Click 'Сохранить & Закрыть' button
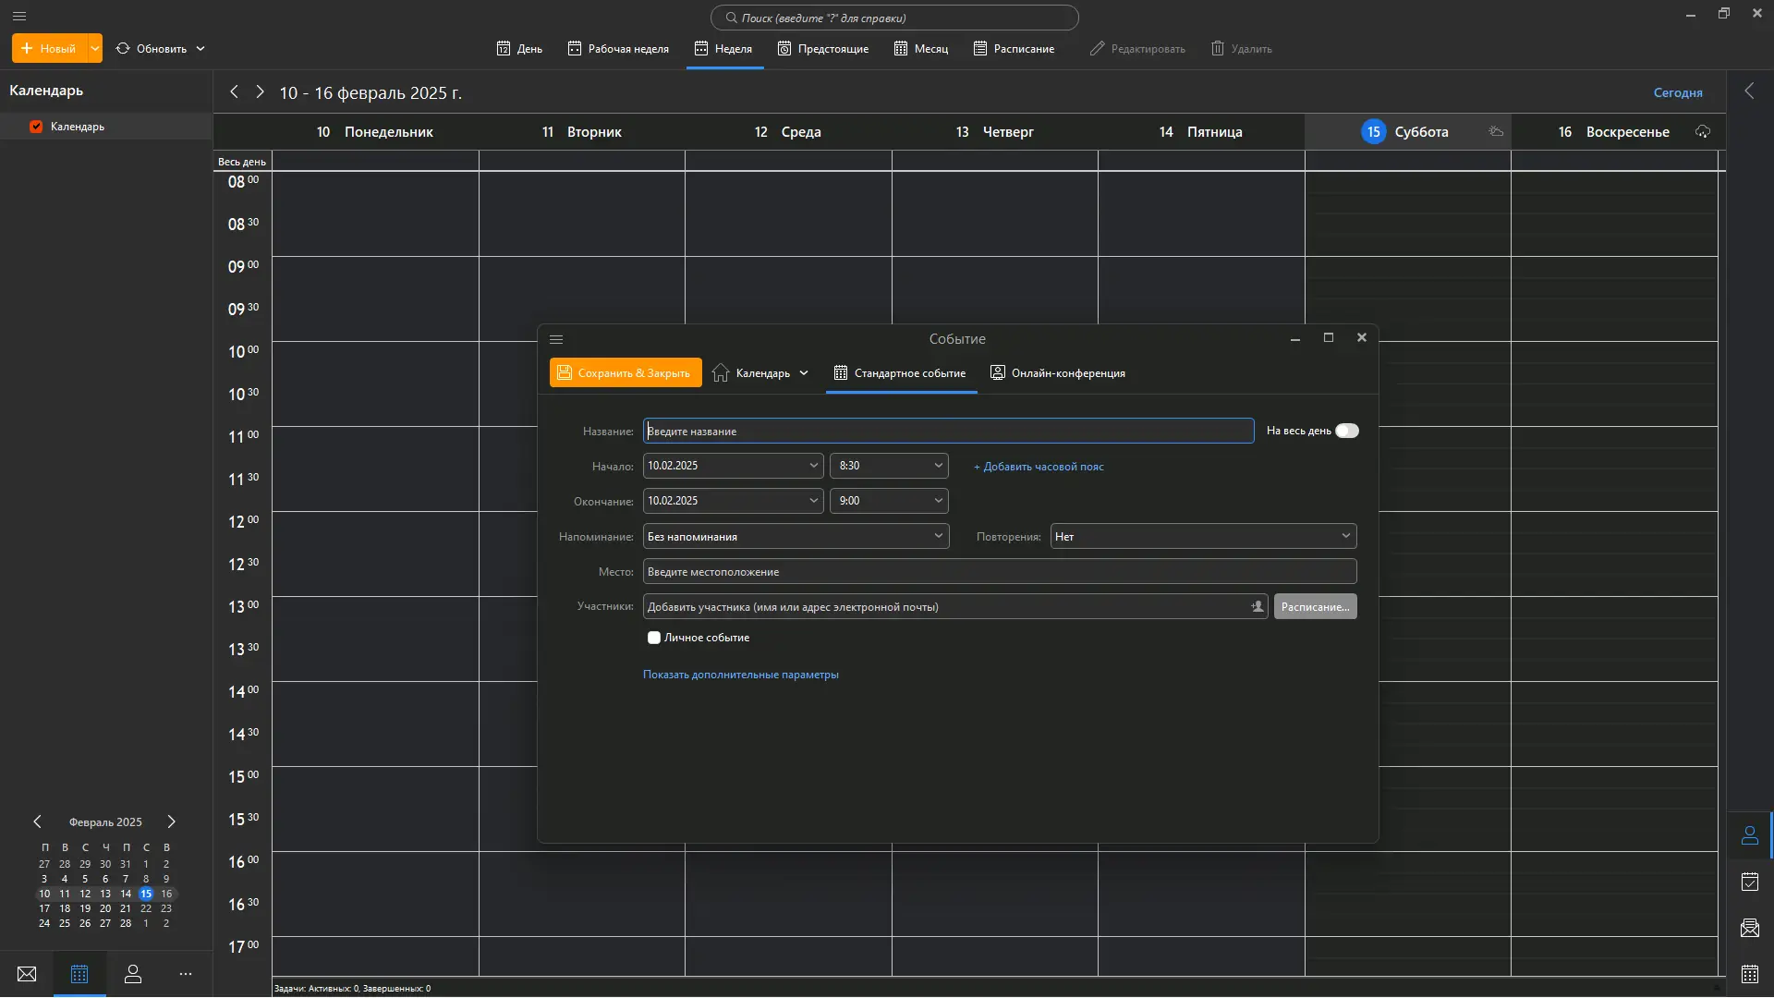This screenshot has height=998, width=1774. [x=626, y=373]
